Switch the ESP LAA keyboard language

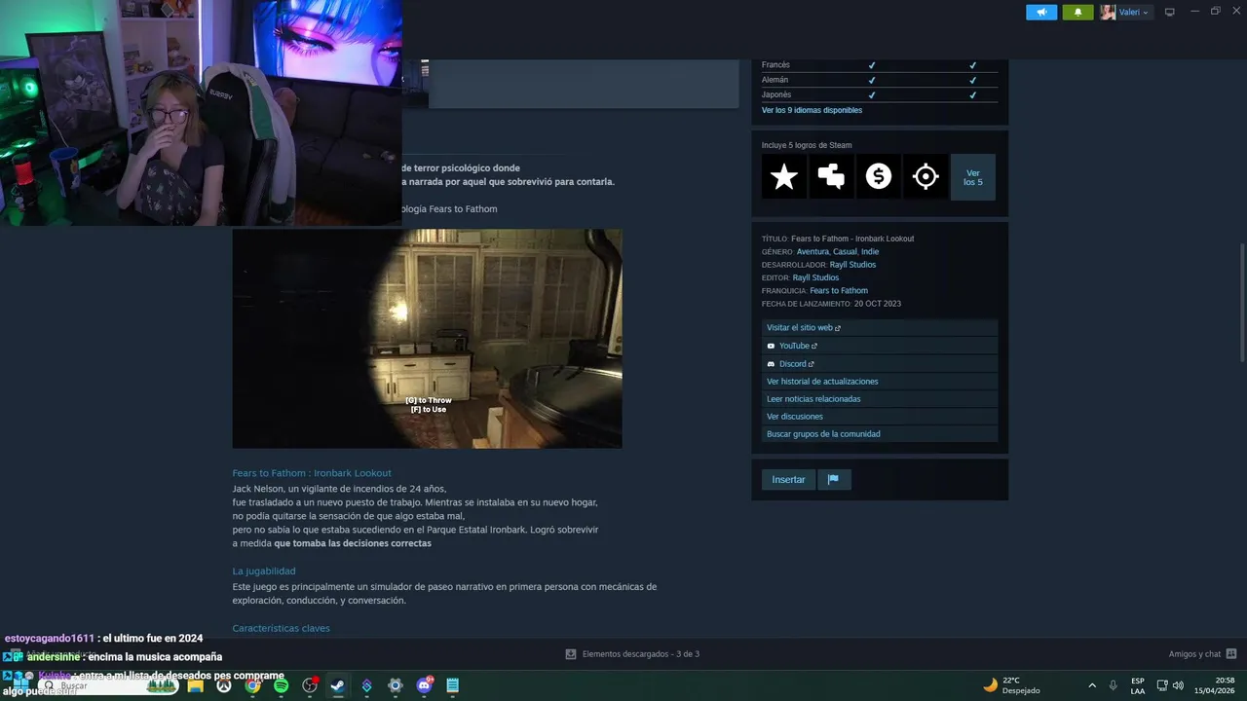click(x=1138, y=685)
